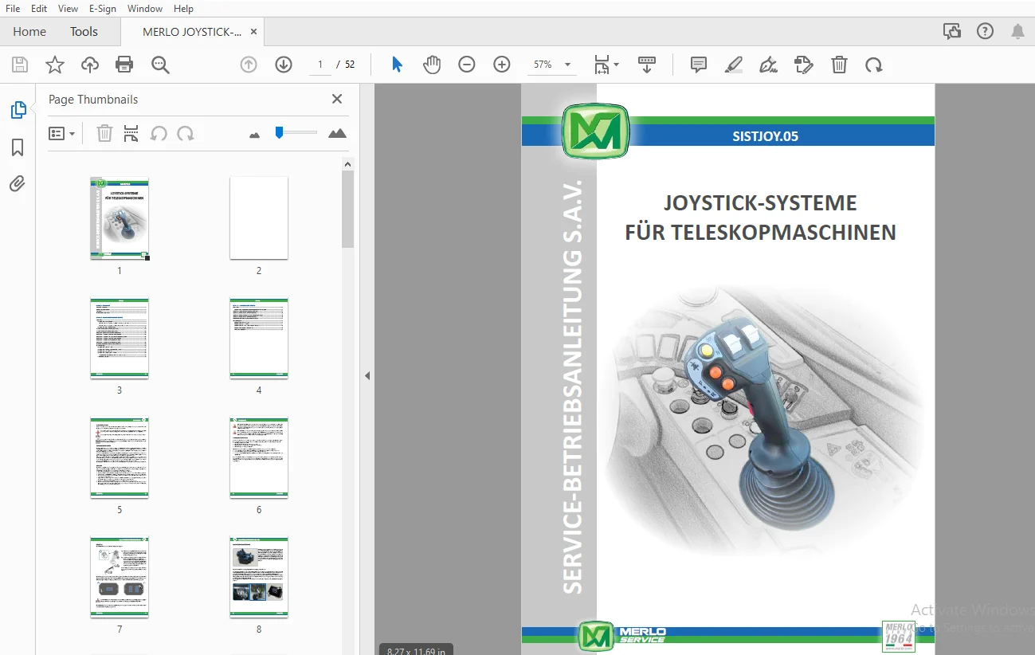Click the thumbnails scrollbar up arrow
The width and height of the screenshot is (1035, 655).
point(348,164)
